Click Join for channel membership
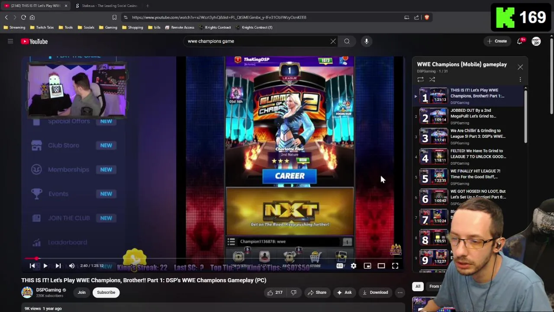 81,292
